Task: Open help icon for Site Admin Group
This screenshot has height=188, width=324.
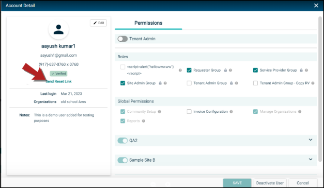Action: [x=165, y=83]
